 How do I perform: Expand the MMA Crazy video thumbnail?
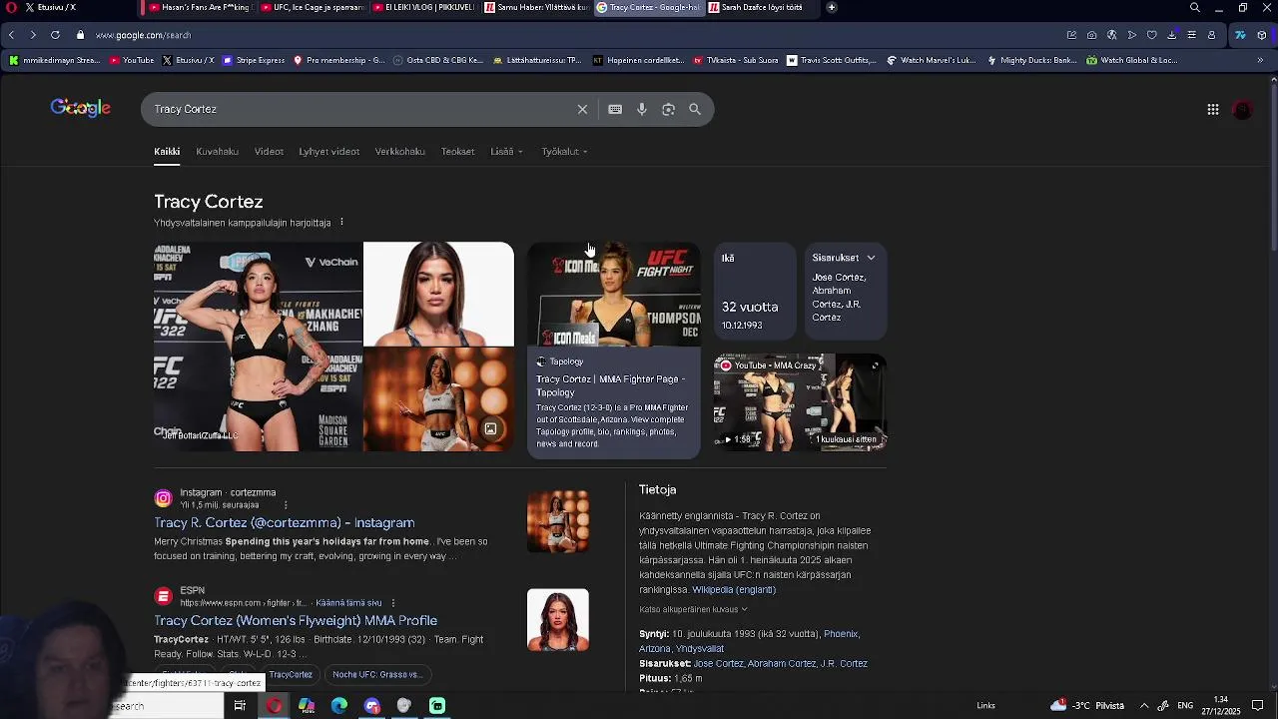(x=875, y=365)
